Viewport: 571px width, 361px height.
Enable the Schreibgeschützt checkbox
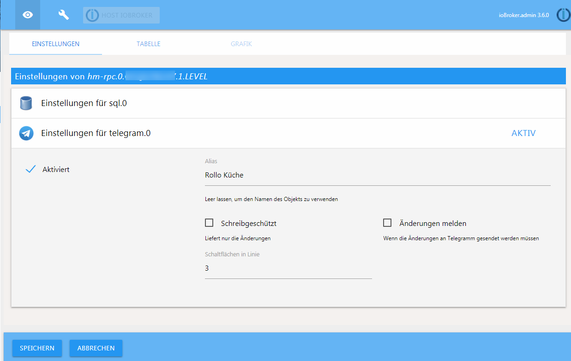tap(209, 223)
